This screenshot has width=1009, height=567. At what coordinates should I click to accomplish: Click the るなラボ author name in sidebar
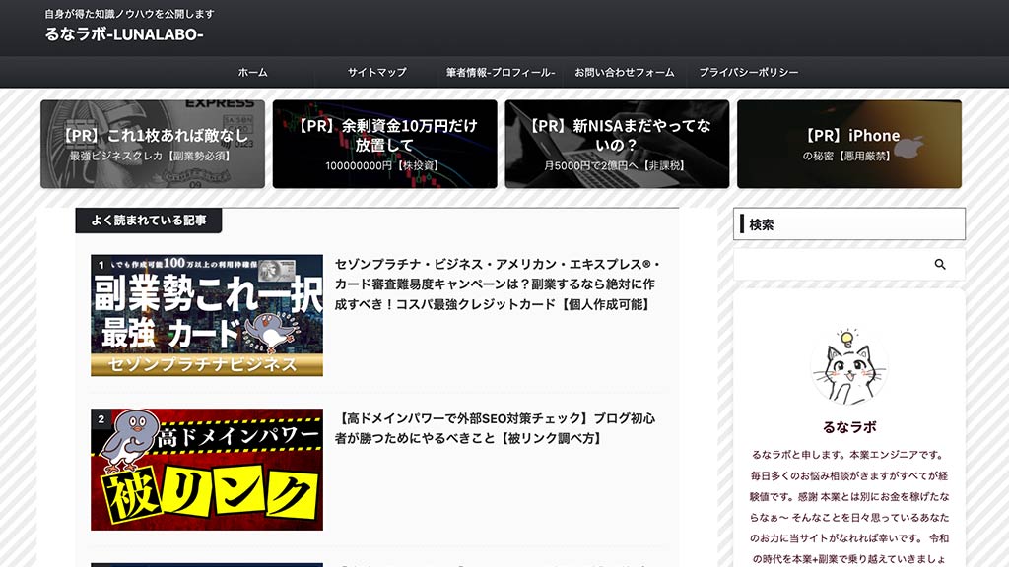848,427
